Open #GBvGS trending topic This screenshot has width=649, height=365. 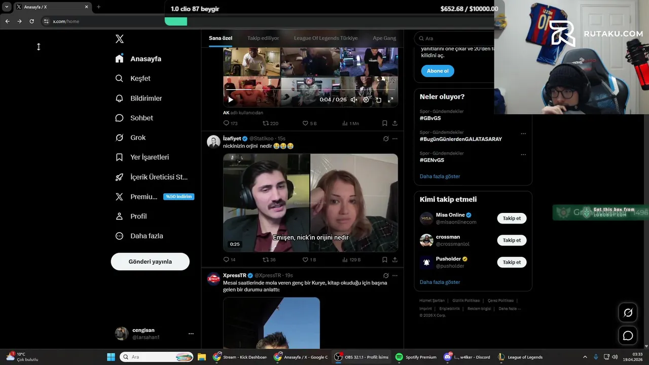point(430,118)
